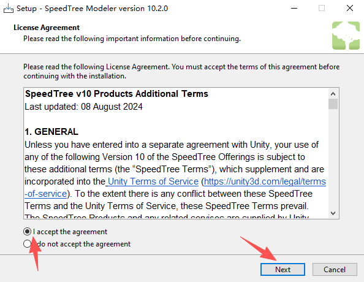
Task: Select "I do not accept the agreement" option
Action: point(27,244)
